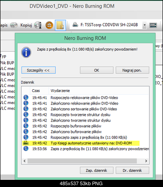Click the Czas column header
The image size is (163, 187).
pos(35,91)
